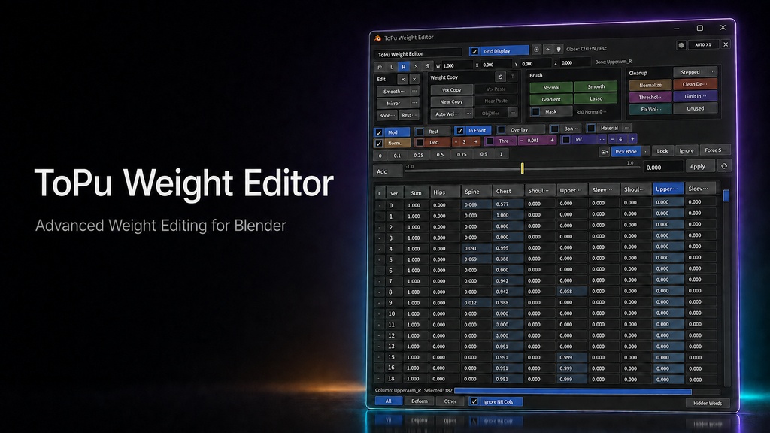Viewport: 770px width, 433px height.
Task: Click the Vtx Copy button
Action: (452, 90)
